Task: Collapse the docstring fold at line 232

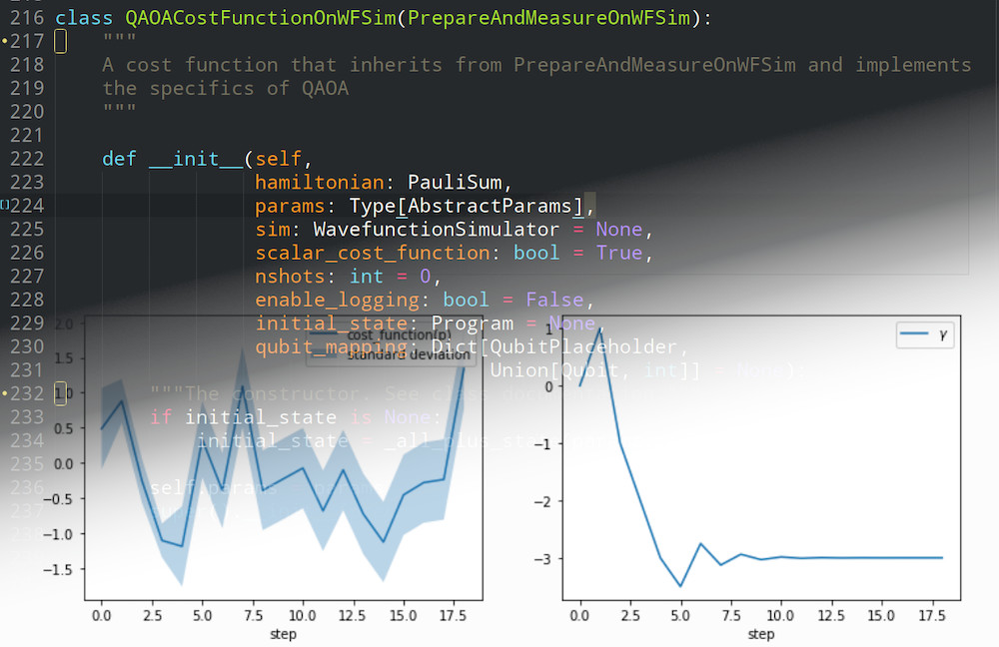Action: pyautogui.click(x=60, y=392)
